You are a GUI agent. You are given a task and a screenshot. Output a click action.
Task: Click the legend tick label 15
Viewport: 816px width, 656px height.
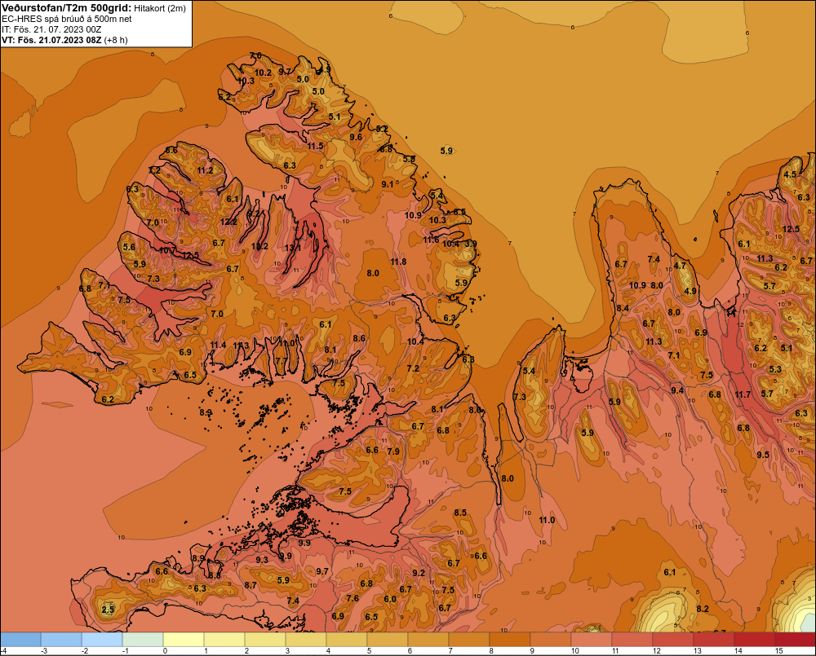[779, 651]
